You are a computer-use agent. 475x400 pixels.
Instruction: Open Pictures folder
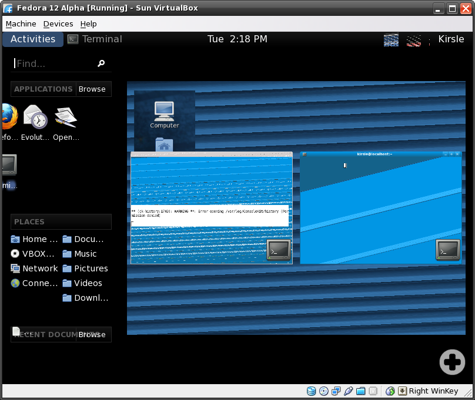[85, 268]
